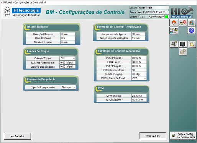Edit the Hora Bloqueio value field
This screenshot has height=143, width=197.
68,38
